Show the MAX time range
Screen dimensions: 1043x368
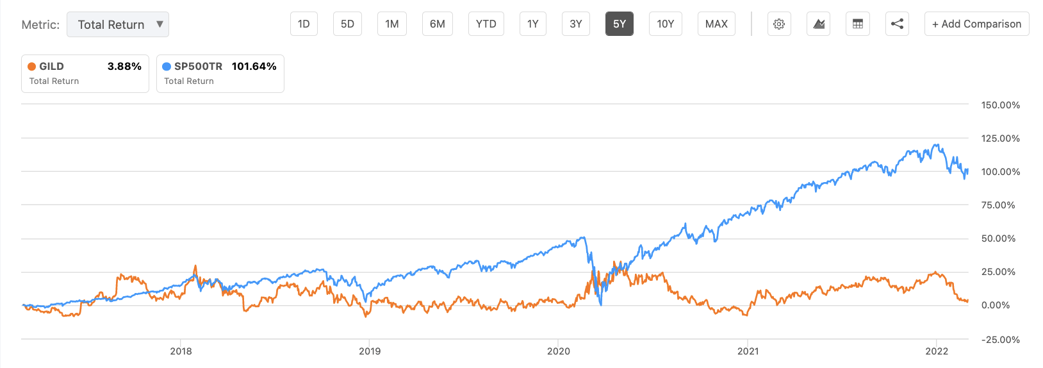716,24
